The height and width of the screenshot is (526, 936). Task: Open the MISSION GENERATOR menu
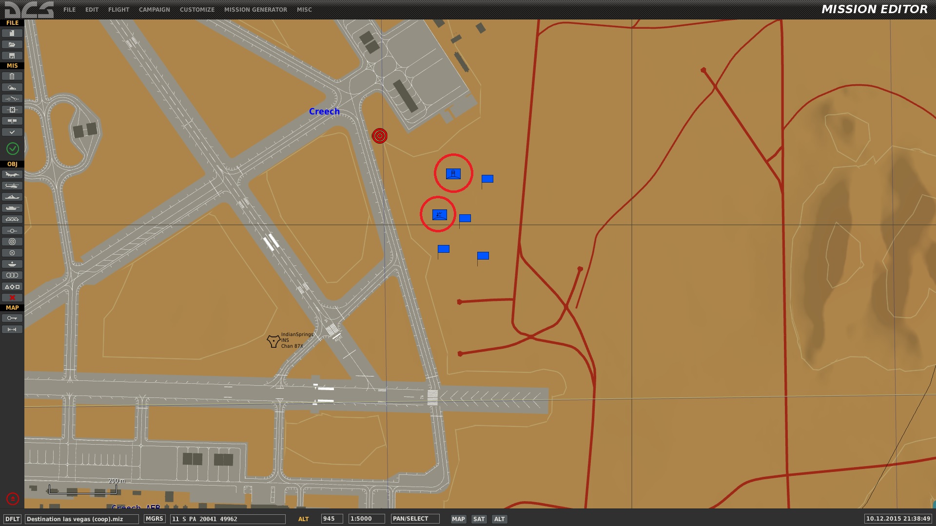click(x=255, y=10)
